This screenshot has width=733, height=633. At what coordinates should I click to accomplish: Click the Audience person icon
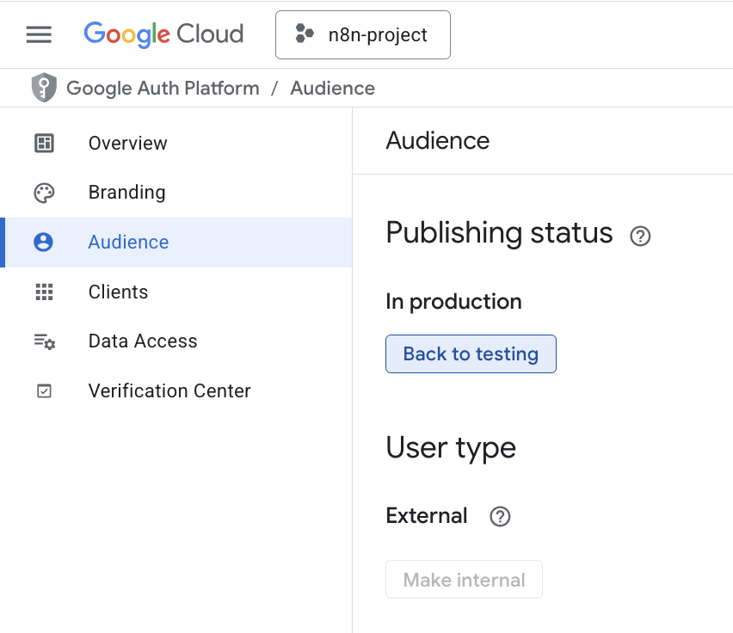[44, 243]
